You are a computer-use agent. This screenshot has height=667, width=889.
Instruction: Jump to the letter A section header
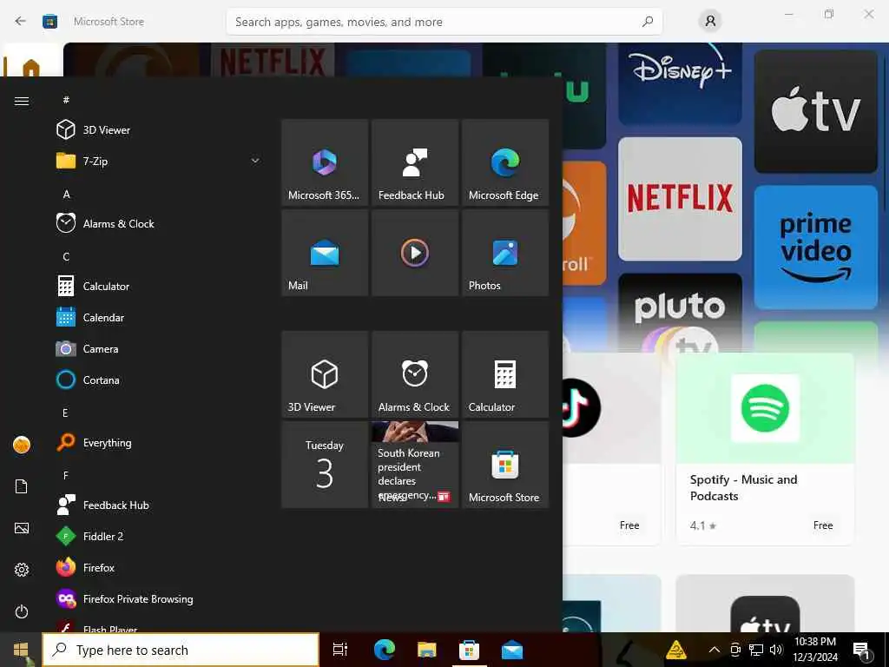[x=66, y=194]
